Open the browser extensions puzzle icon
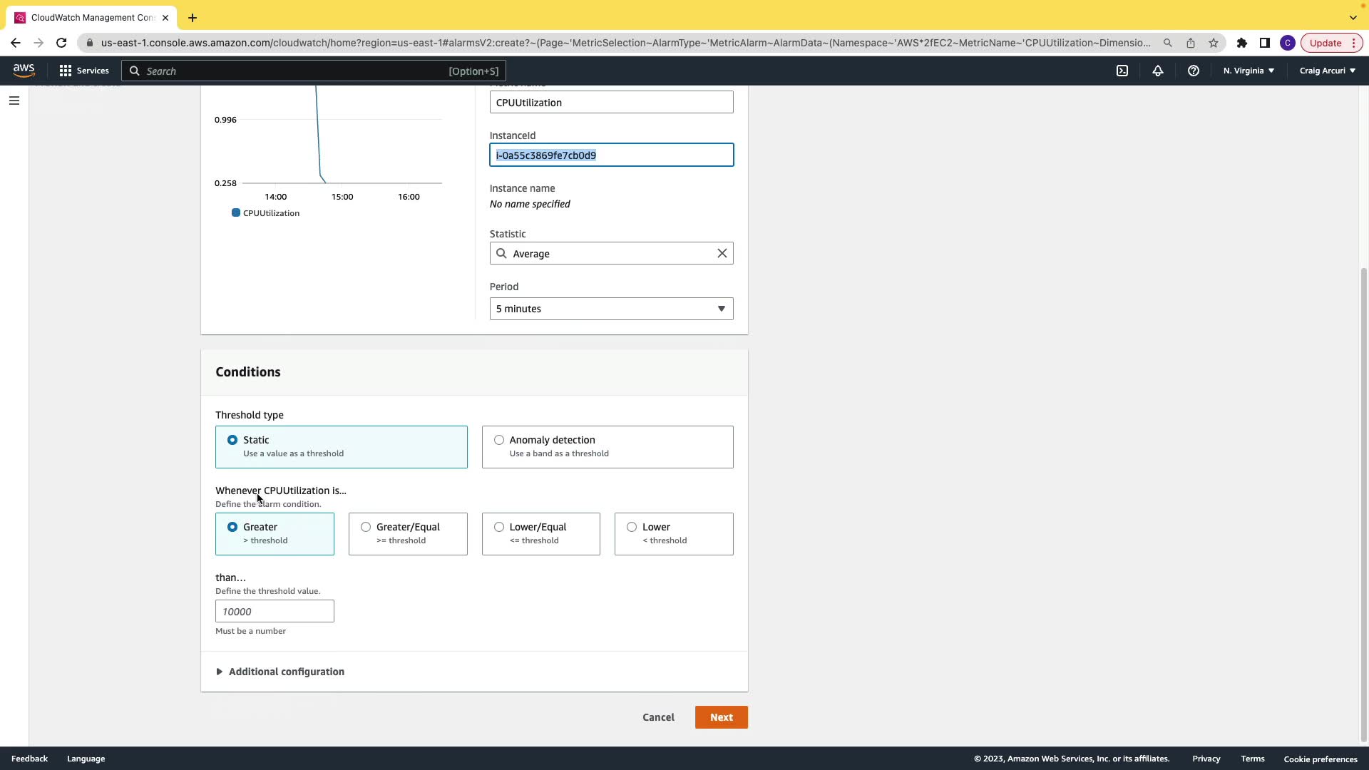Screen dimensions: 1369x770 coord(1241,43)
